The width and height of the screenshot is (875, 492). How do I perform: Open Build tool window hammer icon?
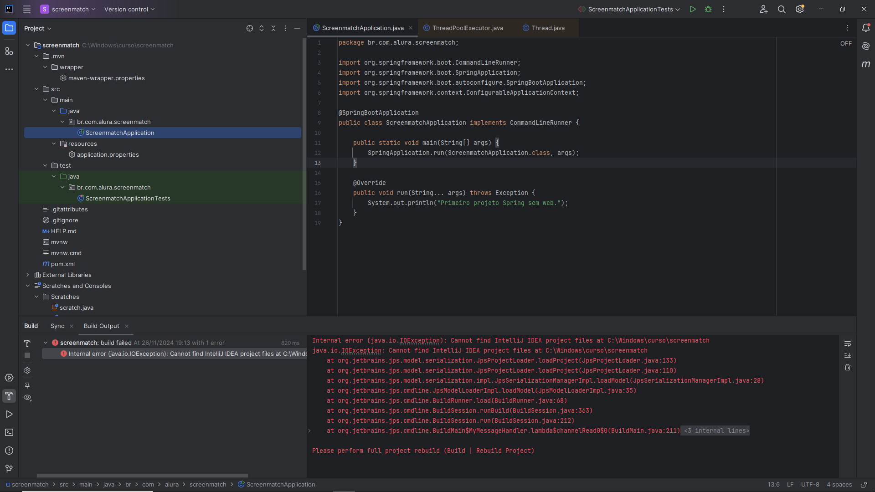[x=9, y=396]
